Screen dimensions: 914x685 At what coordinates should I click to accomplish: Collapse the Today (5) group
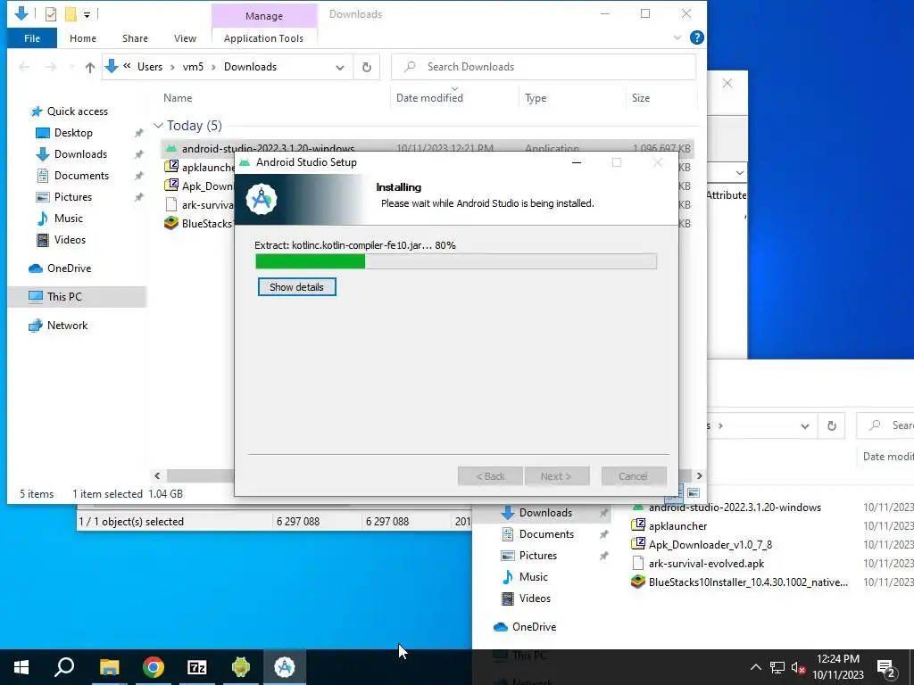click(158, 126)
